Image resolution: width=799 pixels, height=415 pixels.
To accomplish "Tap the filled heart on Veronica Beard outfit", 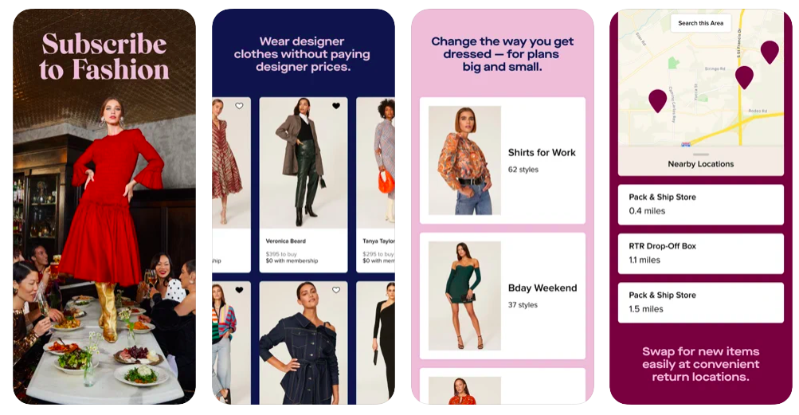I will coord(336,106).
